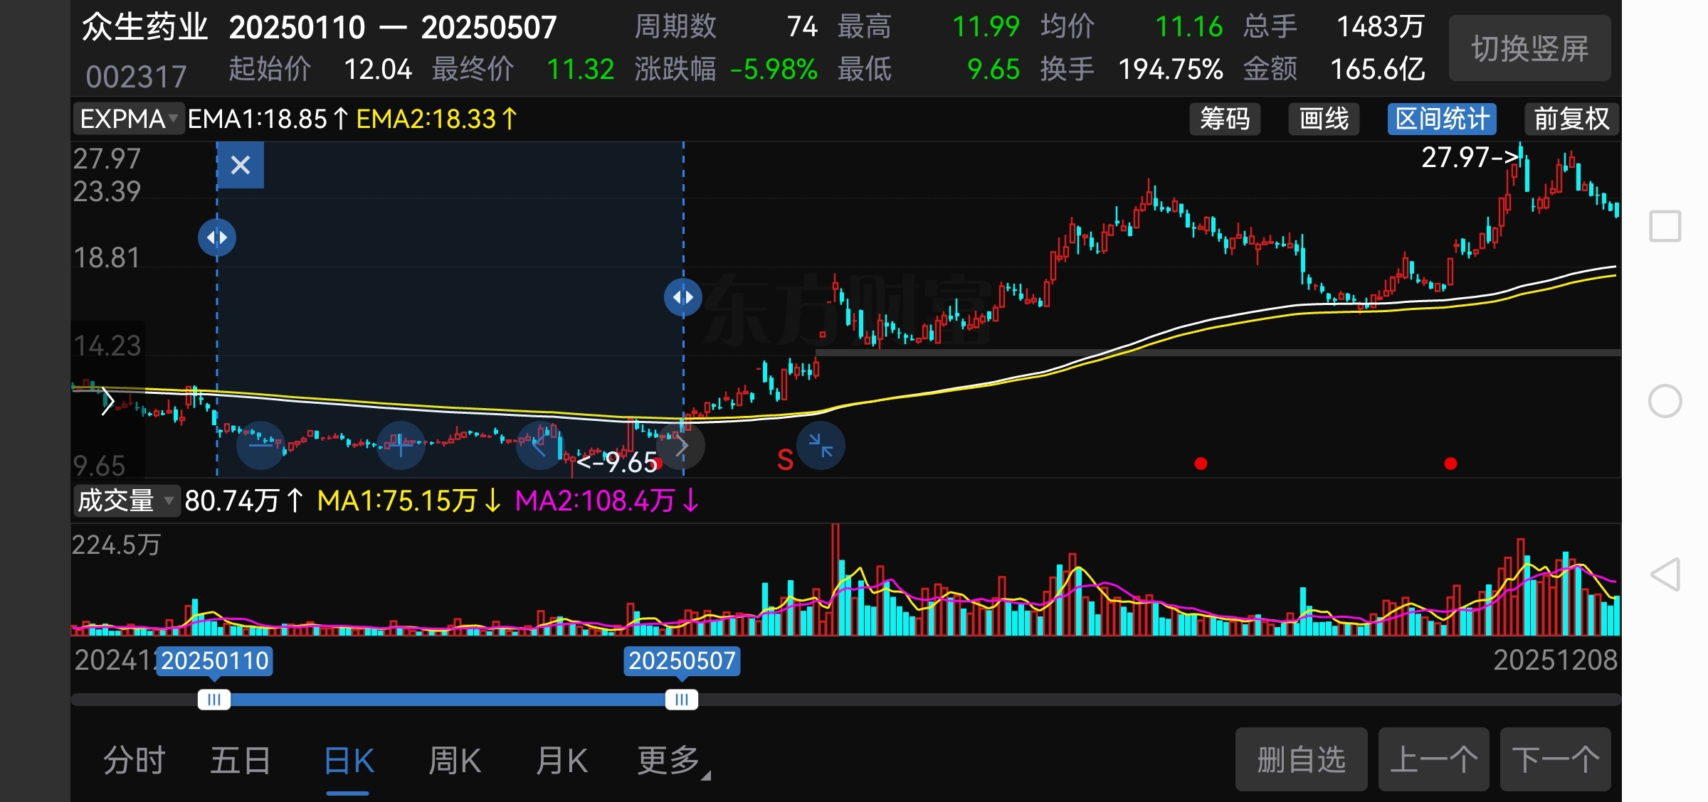Tap the move-right arrow circle icon
The image size is (1708, 802).
pos(680,446)
